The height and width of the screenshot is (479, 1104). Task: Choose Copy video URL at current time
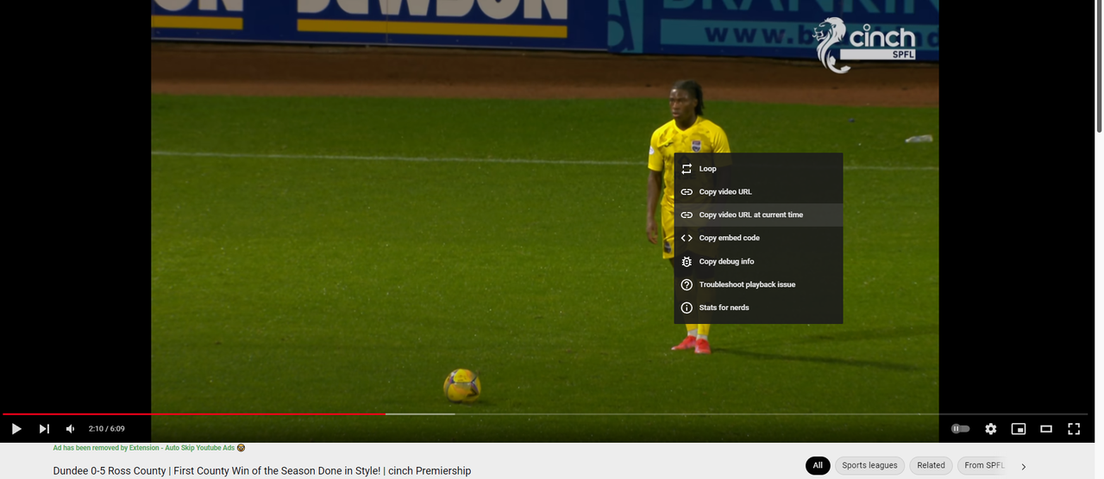tap(758, 215)
